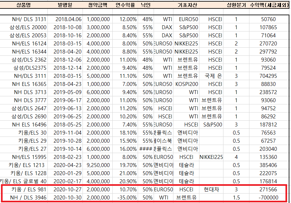
Task: Click the cell 삼성/ELS 20000
Action: (24, 28)
